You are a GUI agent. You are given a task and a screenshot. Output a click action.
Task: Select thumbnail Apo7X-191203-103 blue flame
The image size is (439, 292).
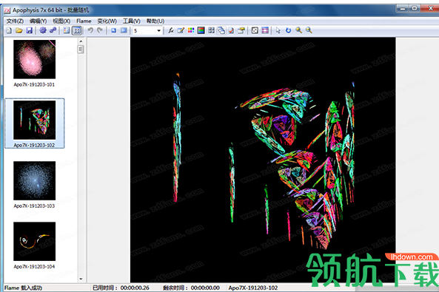pos(35,180)
